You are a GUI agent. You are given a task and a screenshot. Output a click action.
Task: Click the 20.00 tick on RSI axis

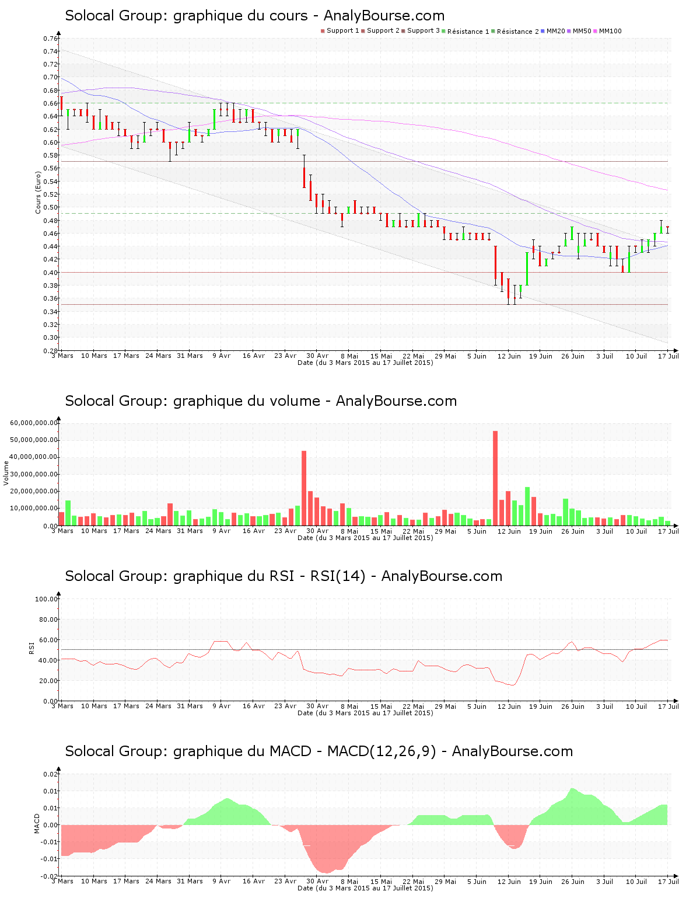tap(48, 681)
